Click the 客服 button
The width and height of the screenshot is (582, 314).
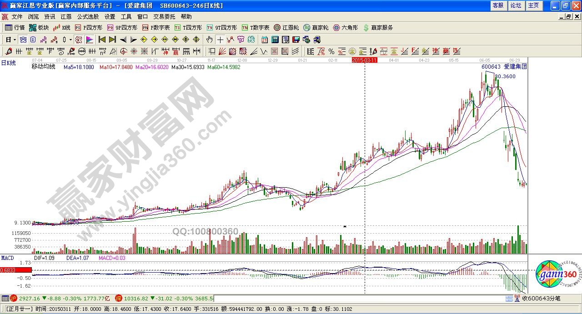(498, 5)
